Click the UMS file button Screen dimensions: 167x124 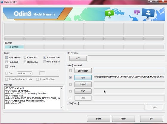tap(83, 98)
